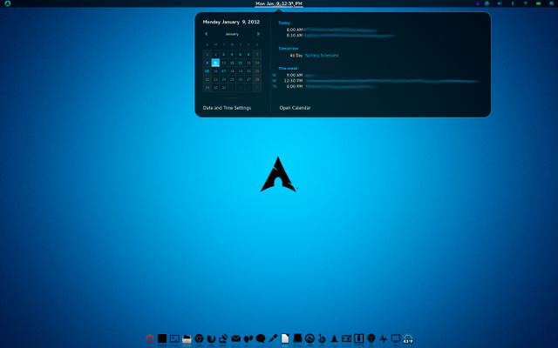558x348 pixels.
Task: Launch Firefox from the dock
Action: [211, 338]
